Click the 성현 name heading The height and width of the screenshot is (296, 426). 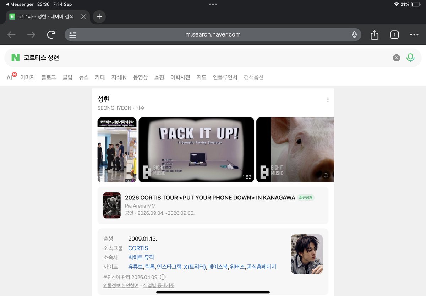click(104, 99)
